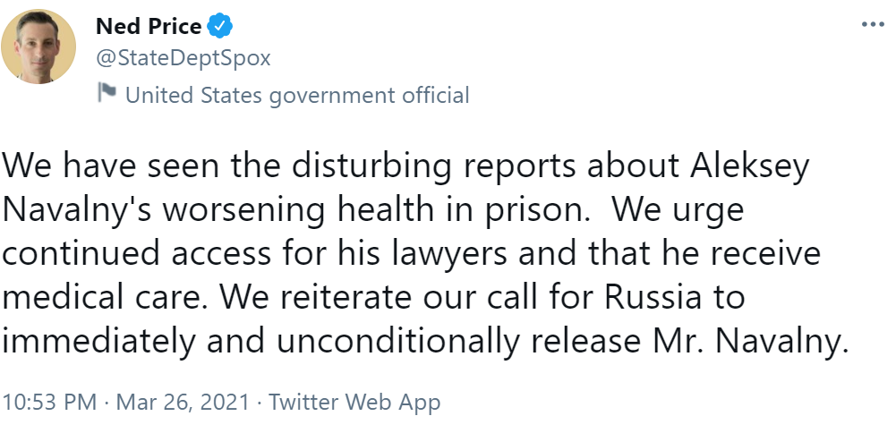
Task: Click the Ned Price display name
Action: [x=149, y=27]
